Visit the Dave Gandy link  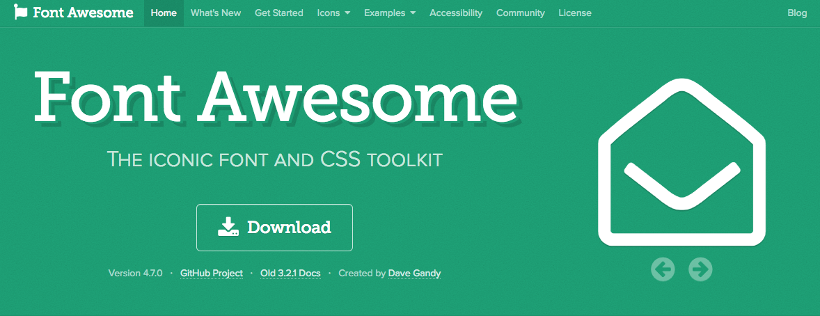pyautogui.click(x=415, y=273)
